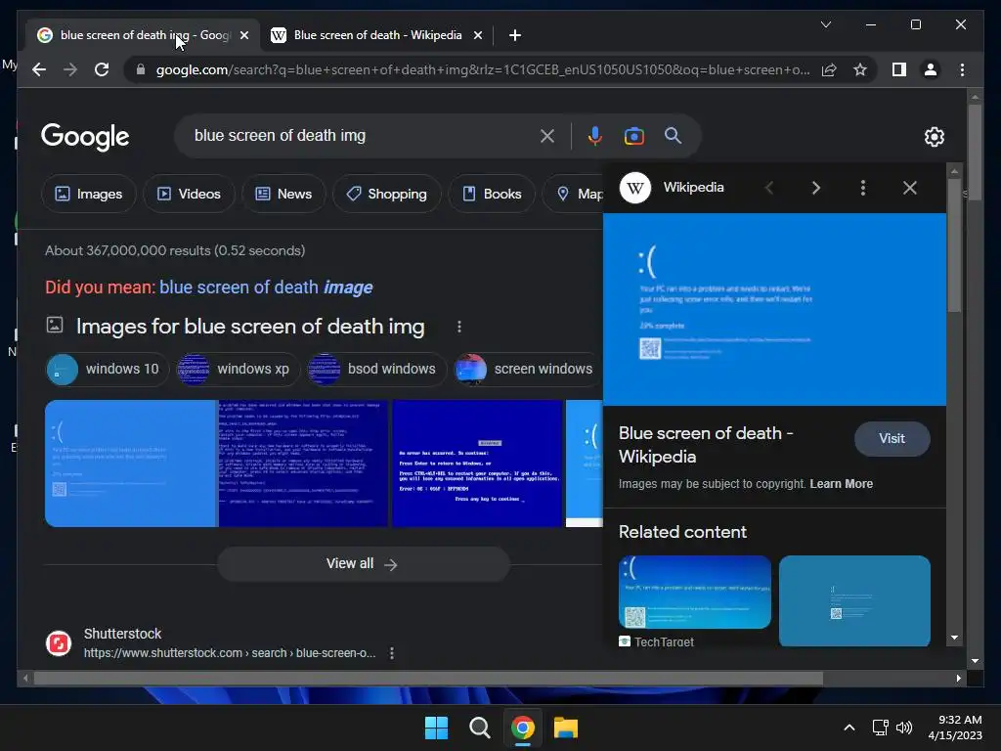Screen dimensions: 1001x751
Task: Click the Chrome taskbar icon
Action: pyautogui.click(x=522, y=728)
